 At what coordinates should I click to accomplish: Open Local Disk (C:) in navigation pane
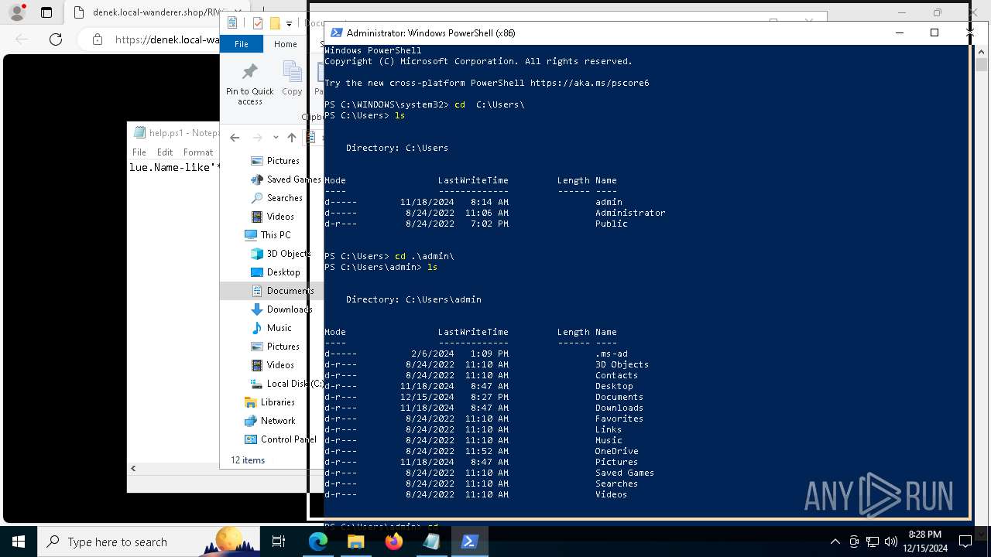tap(286, 384)
